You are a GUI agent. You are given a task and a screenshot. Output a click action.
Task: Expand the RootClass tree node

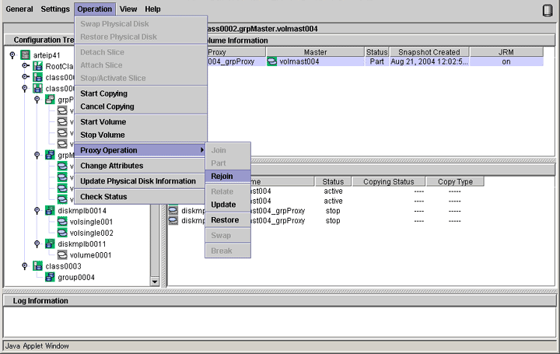pos(25,66)
